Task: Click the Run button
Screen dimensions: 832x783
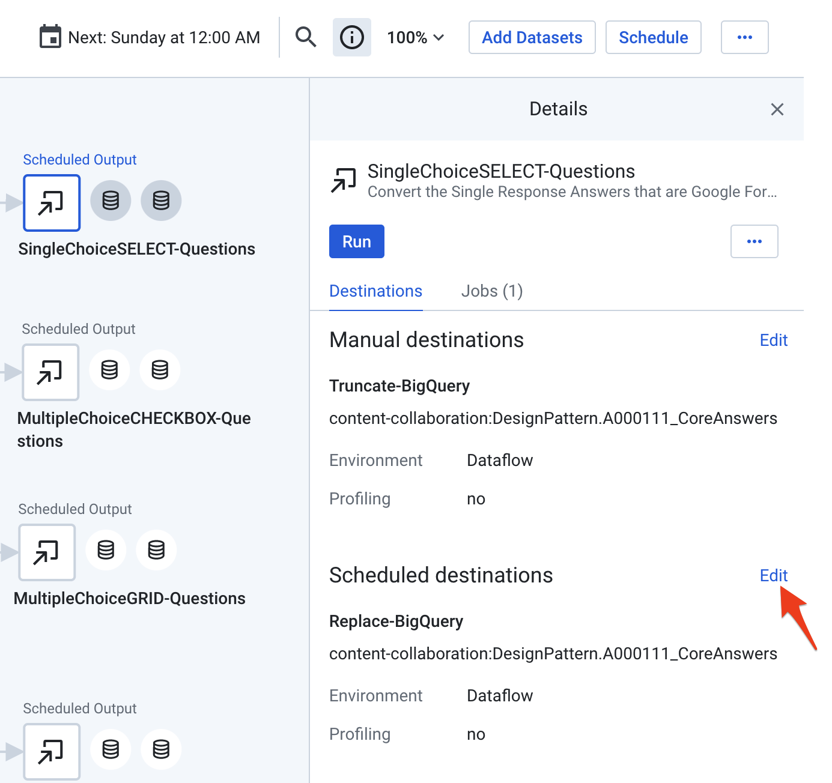Action: (356, 241)
